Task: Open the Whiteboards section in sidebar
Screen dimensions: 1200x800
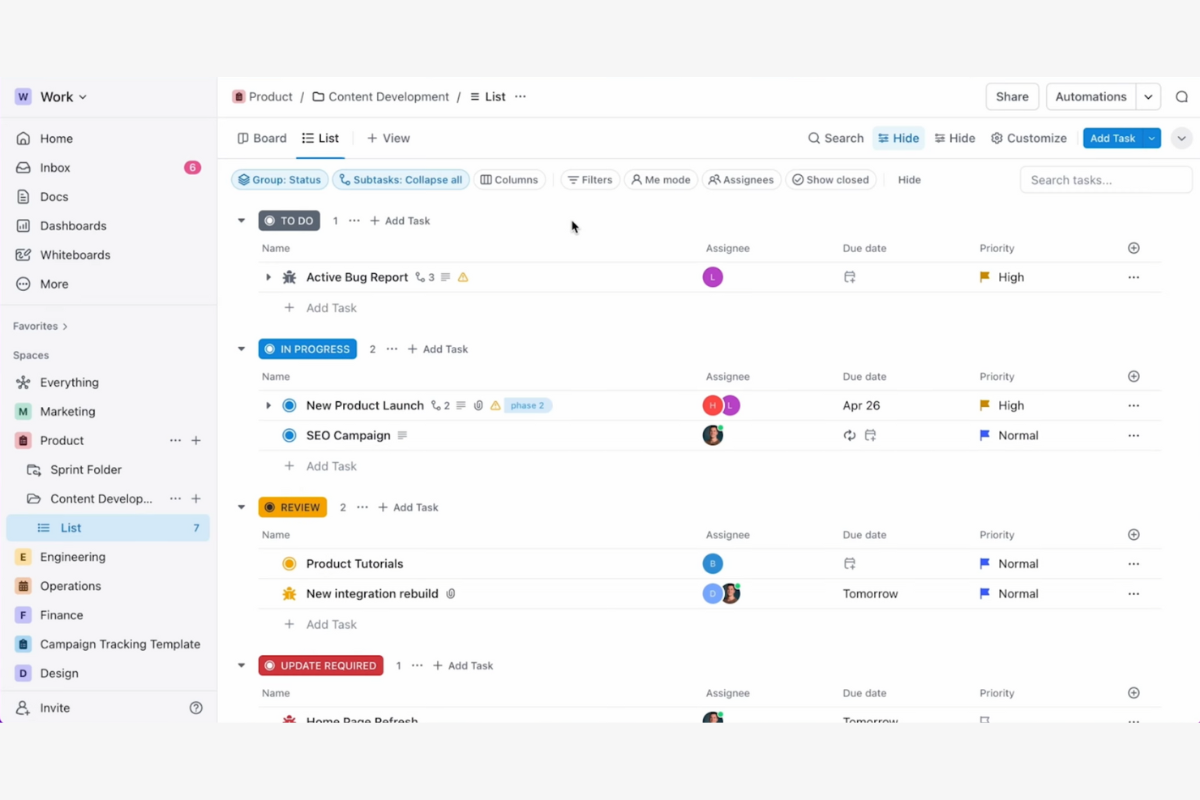Action: [75, 255]
